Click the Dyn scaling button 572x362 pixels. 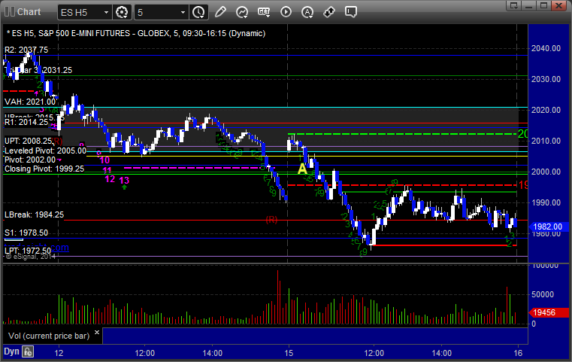(11, 351)
